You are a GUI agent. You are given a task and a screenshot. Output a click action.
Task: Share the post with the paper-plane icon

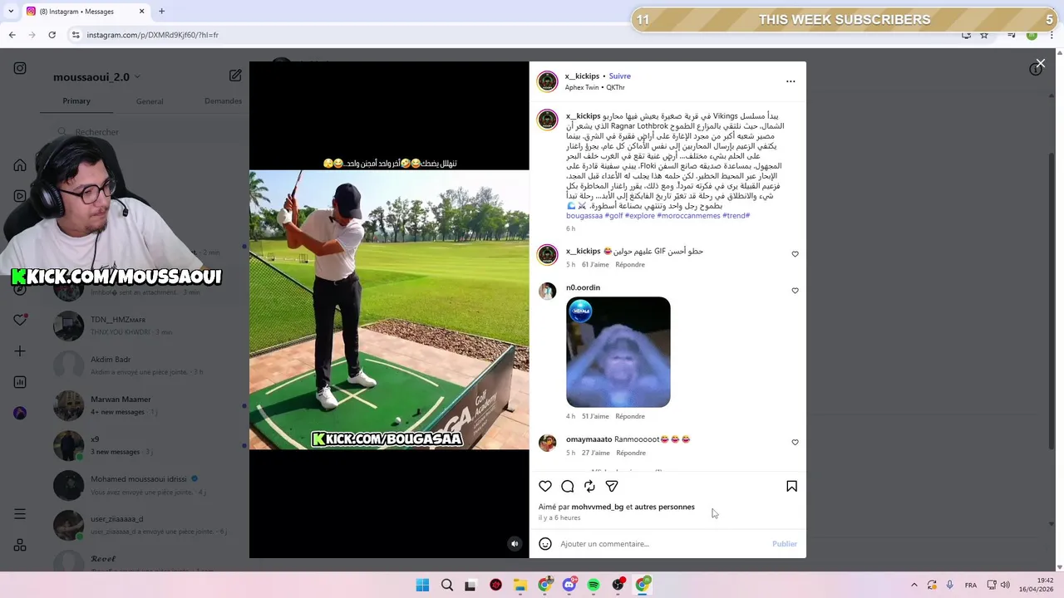[612, 486]
